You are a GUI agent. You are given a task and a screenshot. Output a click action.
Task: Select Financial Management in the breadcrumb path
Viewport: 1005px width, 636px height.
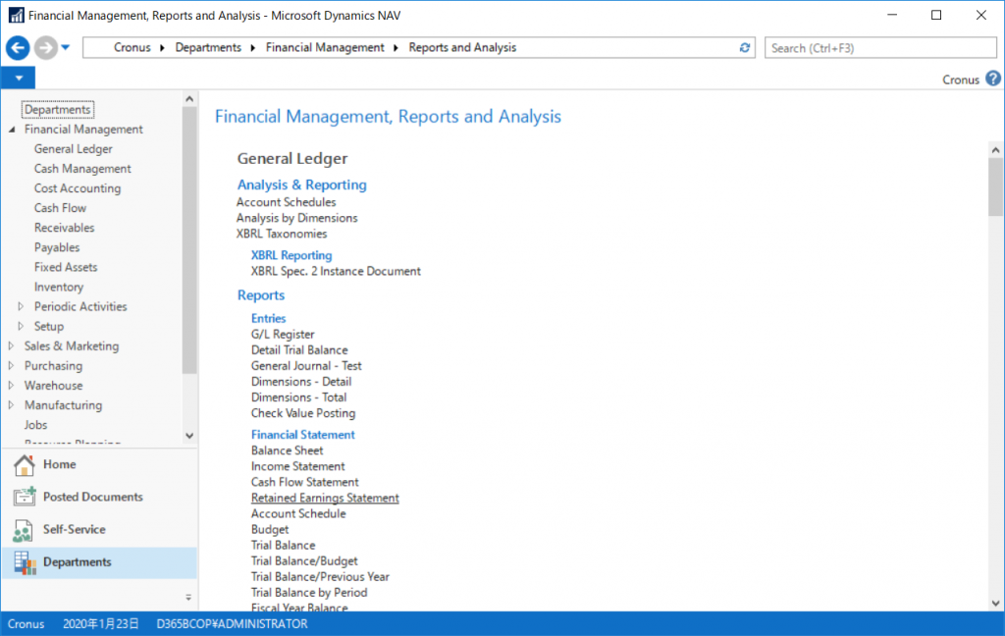[x=325, y=47]
